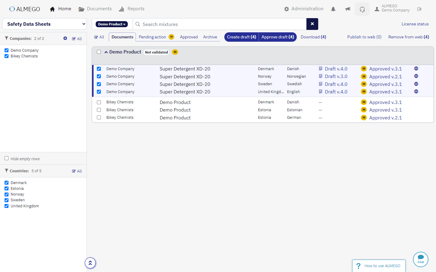This screenshot has height=272, width=436.
Task: Collapse the Demo Product group chevron
Action: (x=106, y=52)
